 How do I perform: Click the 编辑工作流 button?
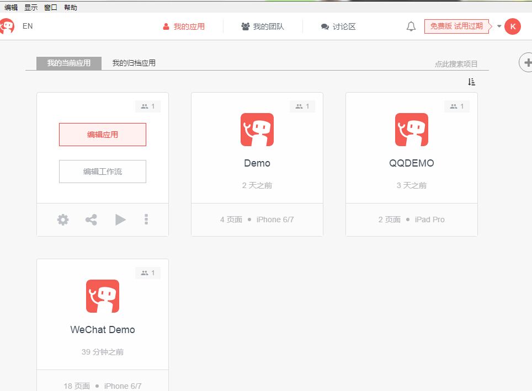103,172
